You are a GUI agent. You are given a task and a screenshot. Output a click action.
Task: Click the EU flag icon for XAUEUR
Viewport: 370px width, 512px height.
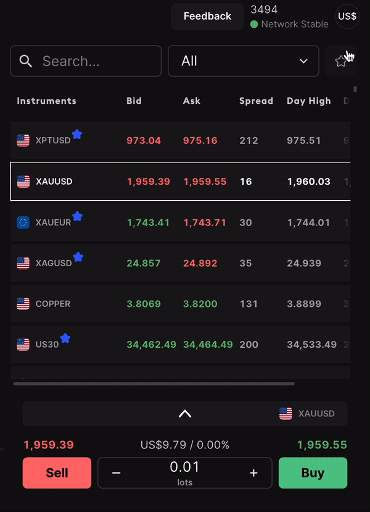pos(23,222)
